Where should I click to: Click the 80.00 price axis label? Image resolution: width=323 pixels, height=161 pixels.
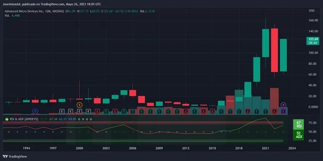(313, 63)
